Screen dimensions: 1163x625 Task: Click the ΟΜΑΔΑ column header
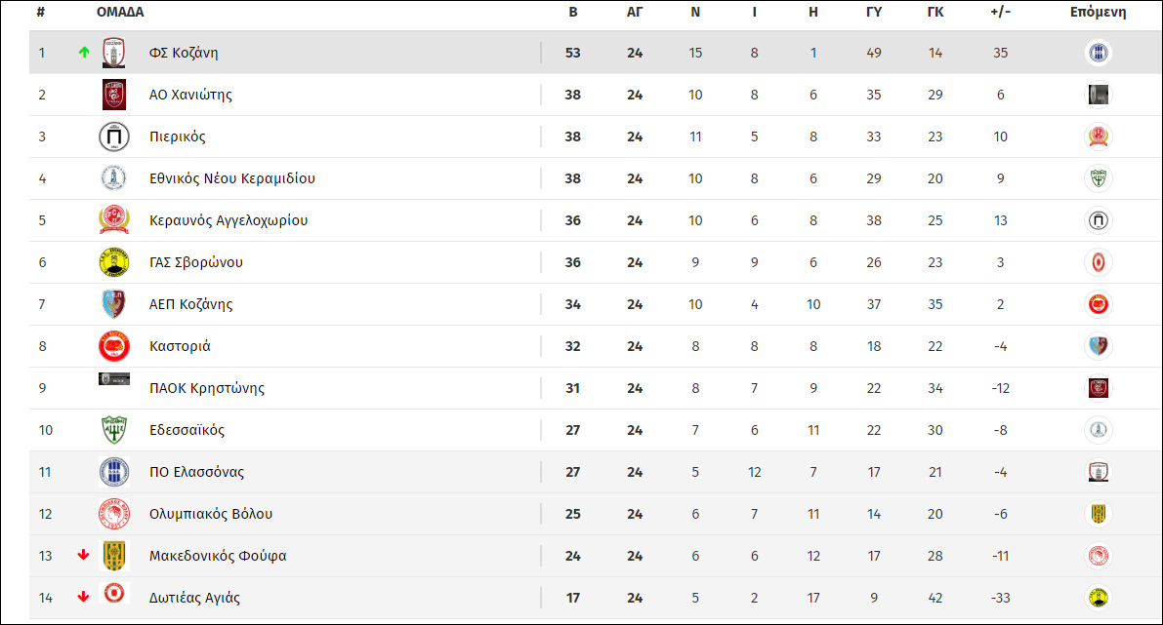click(x=120, y=12)
